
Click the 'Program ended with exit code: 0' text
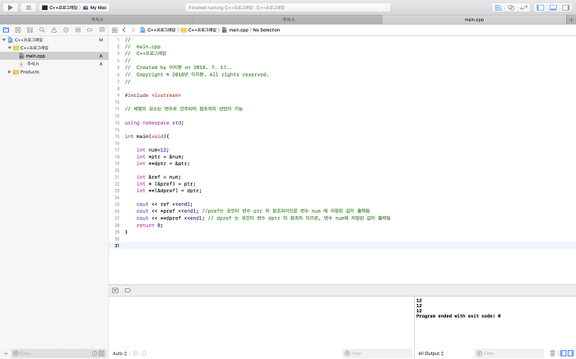[x=458, y=315]
